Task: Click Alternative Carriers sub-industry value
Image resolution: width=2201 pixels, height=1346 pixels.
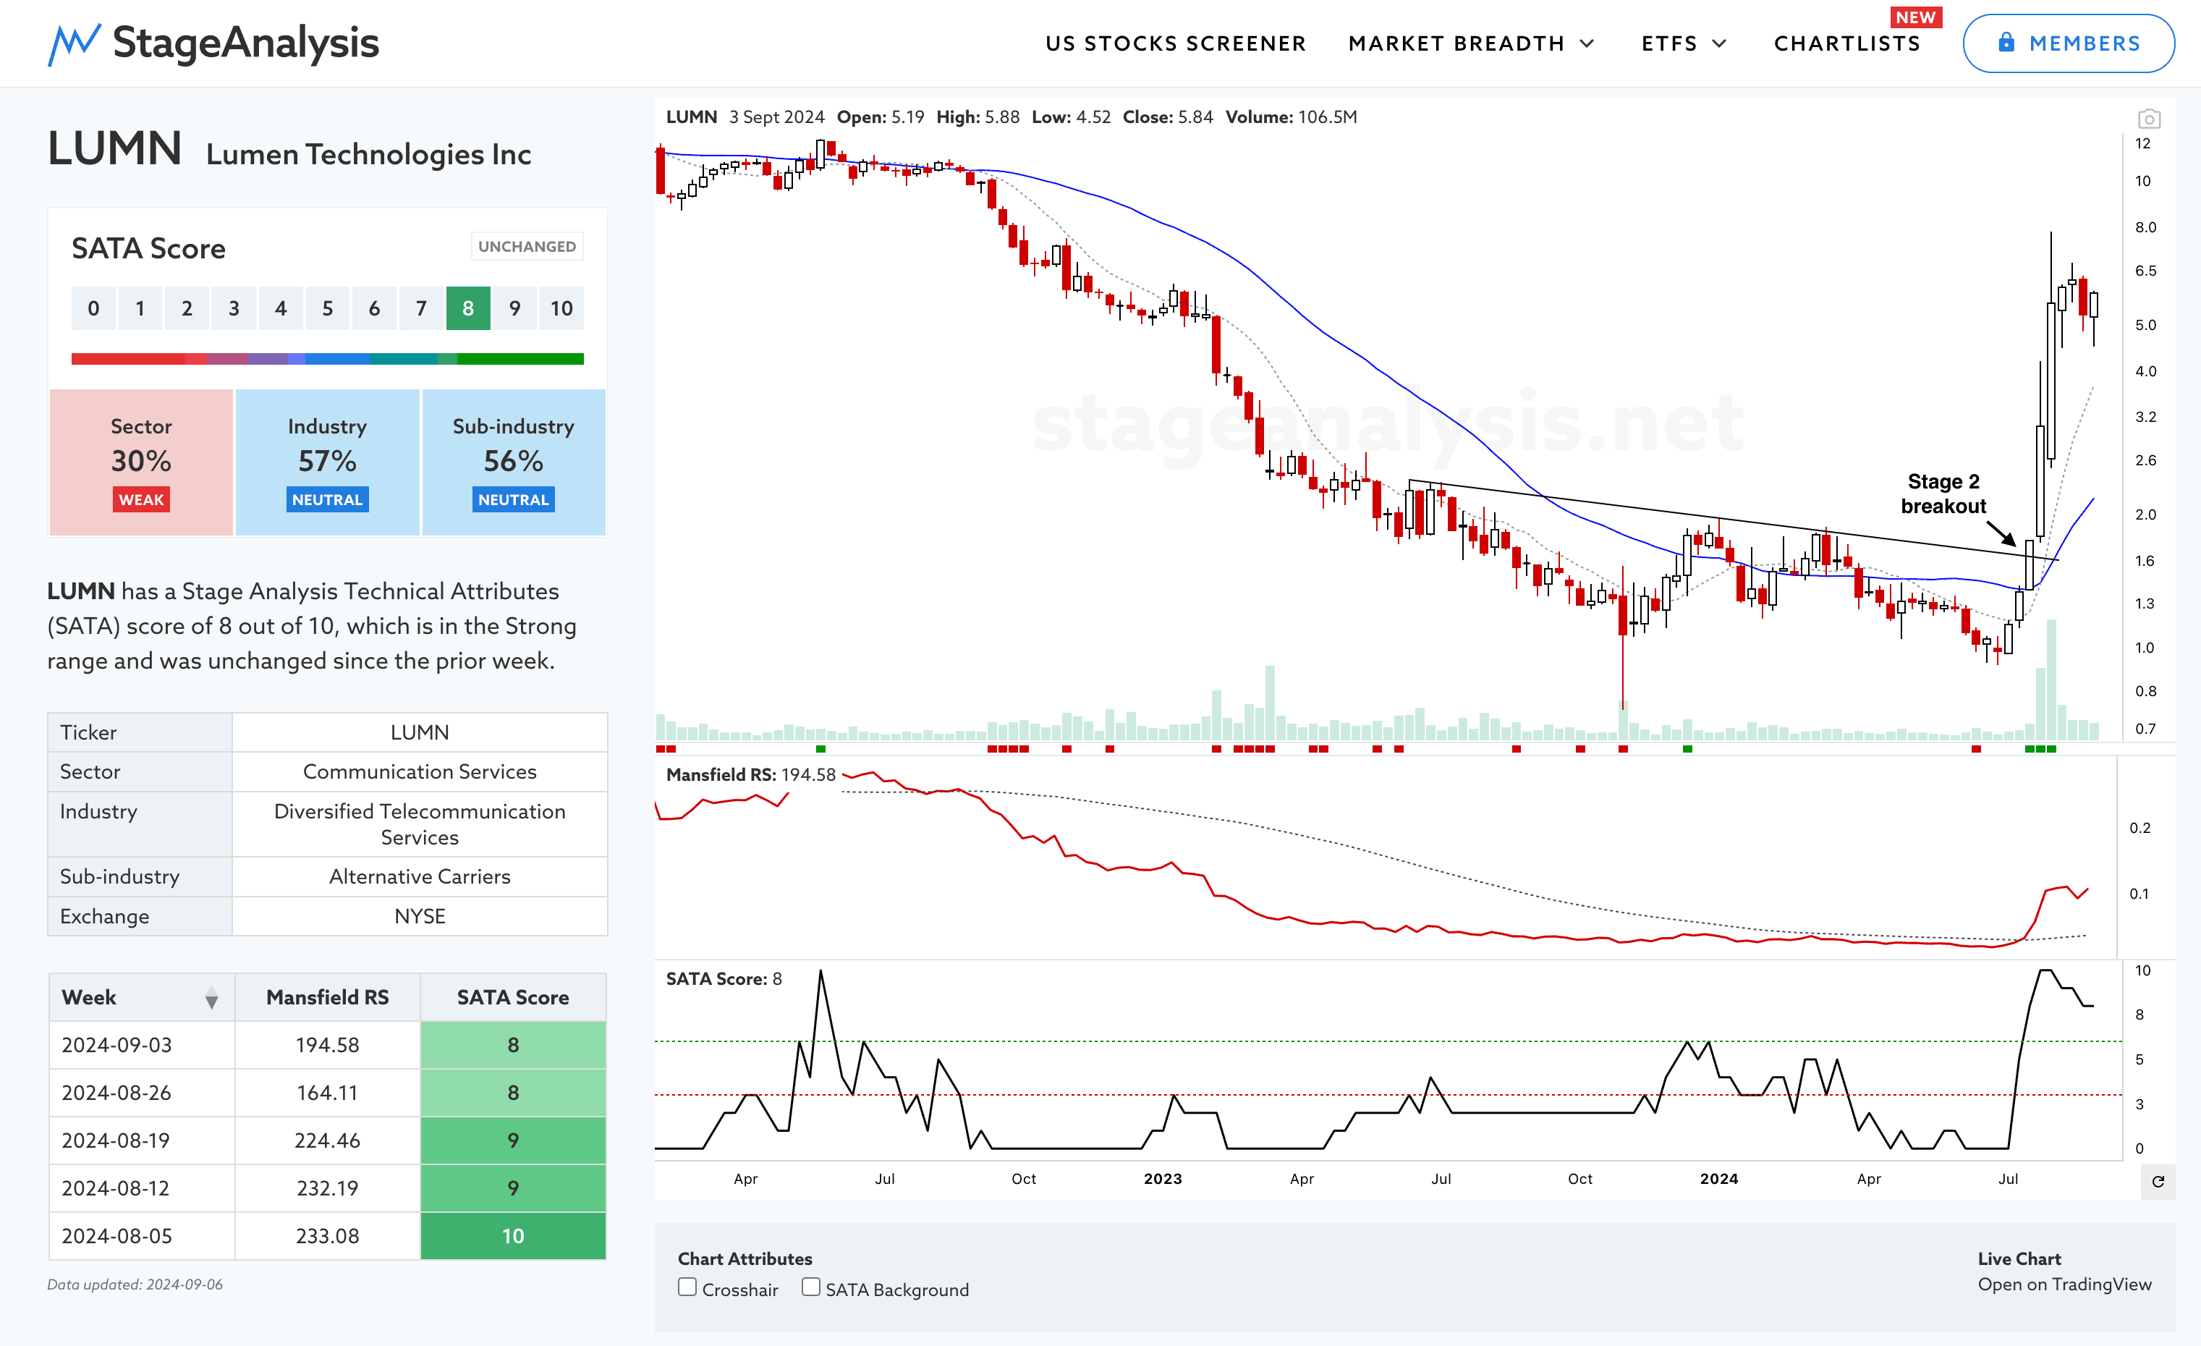Action: click(x=420, y=877)
